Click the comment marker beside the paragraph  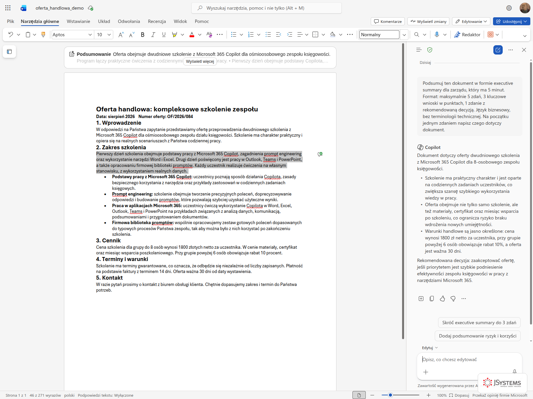[x=320, y=154]
